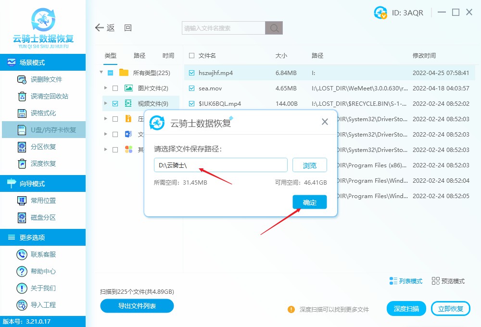This screenshot has width=481, height=327.
Task: Select 磁盘分区 icon in wizard mode
Action: point(22,217)
